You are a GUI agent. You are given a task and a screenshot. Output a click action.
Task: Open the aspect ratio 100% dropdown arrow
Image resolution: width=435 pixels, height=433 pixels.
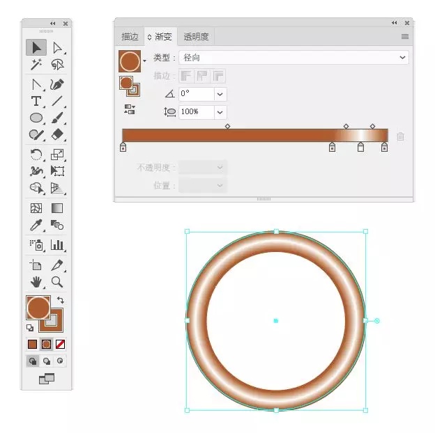pos(220,112)
